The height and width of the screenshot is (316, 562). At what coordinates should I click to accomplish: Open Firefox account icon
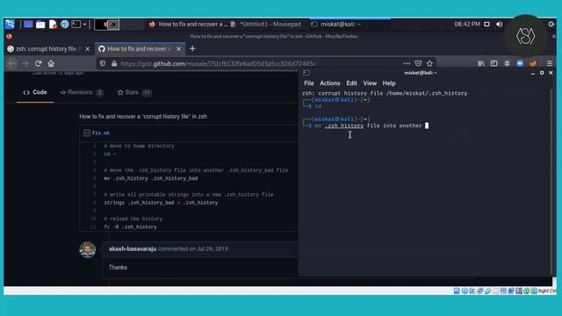[x=507, y=63]
